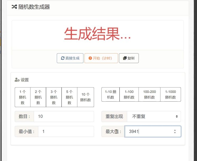The height and width of the screenshot is (161, 197).
Task: Select the 3 个随机数 preset
Action: [54, 97]
